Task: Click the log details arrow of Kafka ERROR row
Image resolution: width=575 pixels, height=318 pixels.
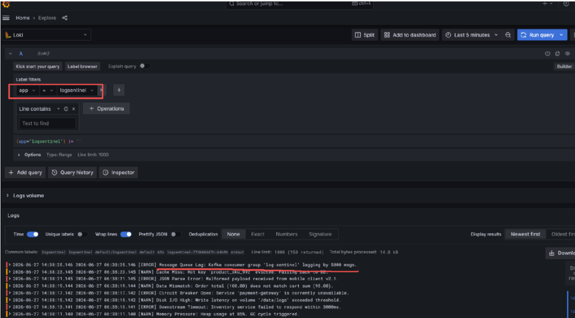Action: [x=10, y=264]
